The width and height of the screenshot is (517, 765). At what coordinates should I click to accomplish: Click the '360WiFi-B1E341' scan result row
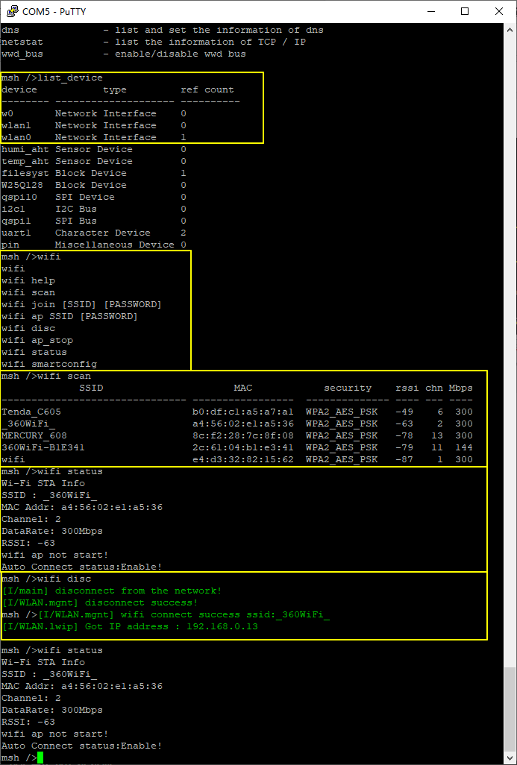[x=237, y=447]
